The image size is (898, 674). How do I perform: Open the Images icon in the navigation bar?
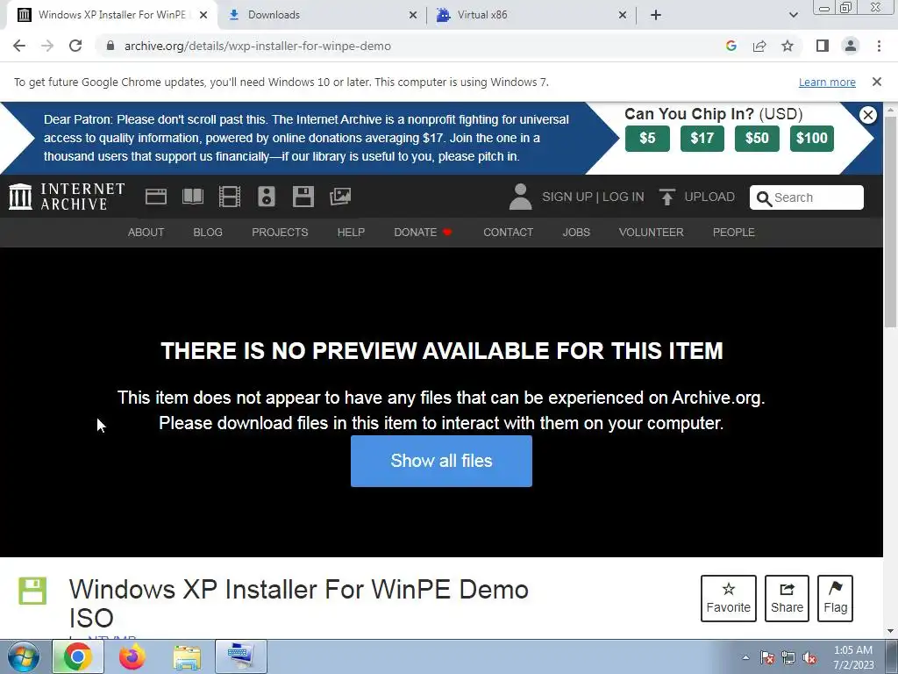(x=340, y=197)
